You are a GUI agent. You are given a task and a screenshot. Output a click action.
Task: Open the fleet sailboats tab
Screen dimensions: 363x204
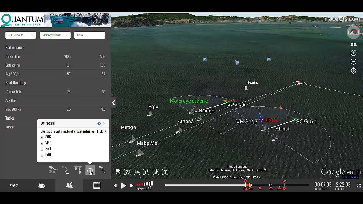[42, 186]
